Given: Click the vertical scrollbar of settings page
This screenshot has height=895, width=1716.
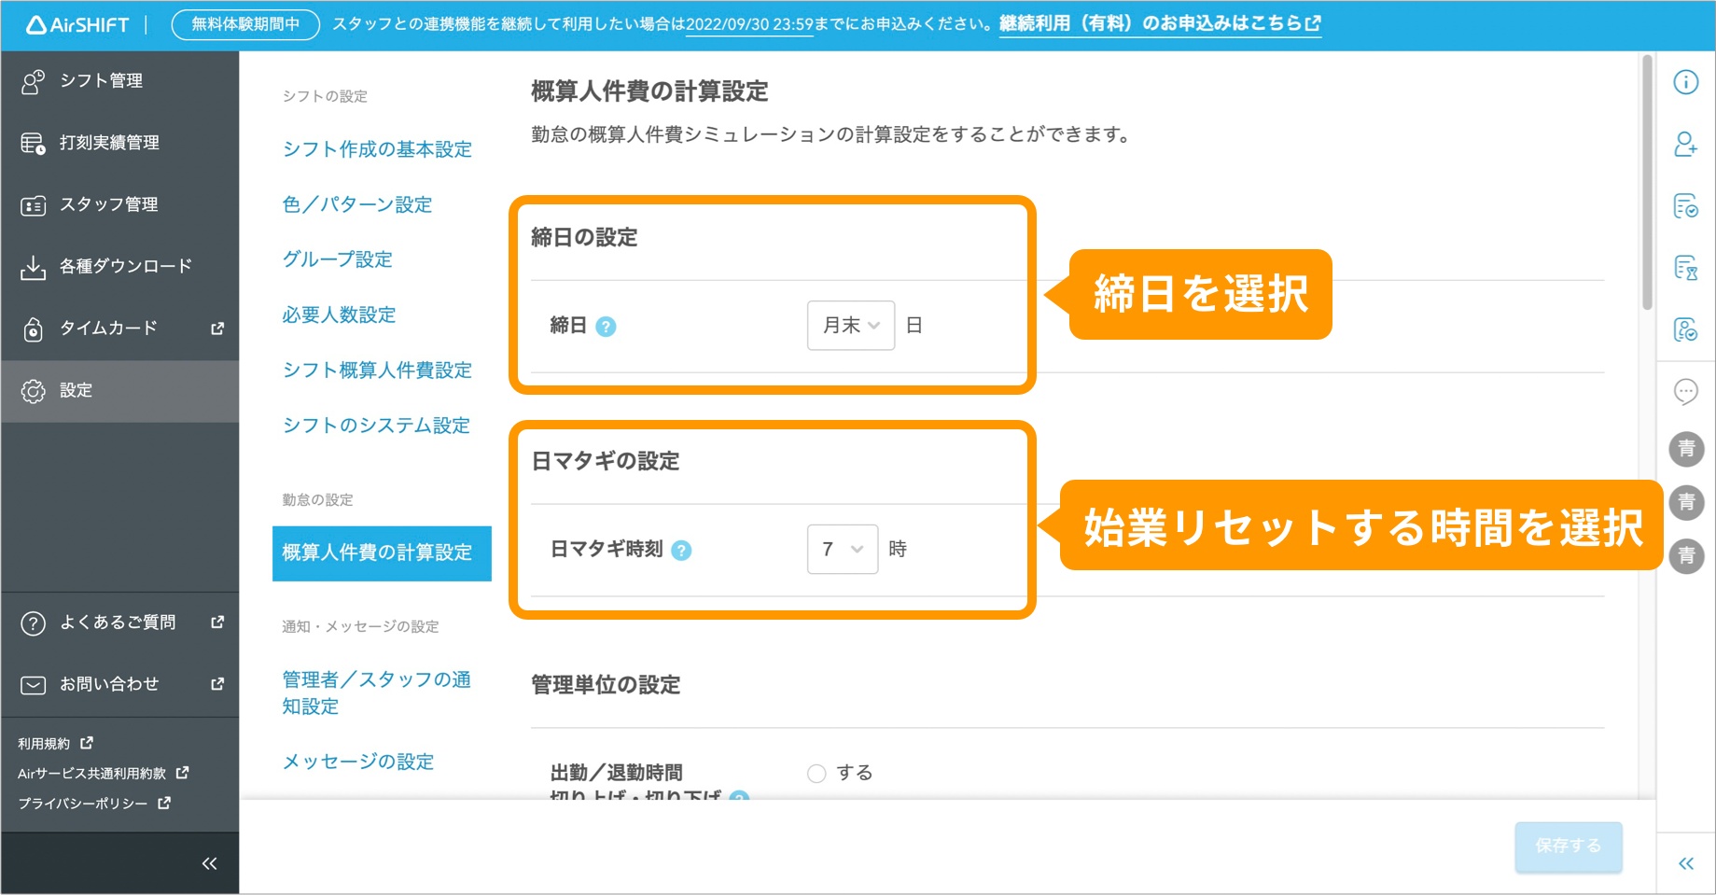Looking at the screenshot, I should pos(1647,182).
